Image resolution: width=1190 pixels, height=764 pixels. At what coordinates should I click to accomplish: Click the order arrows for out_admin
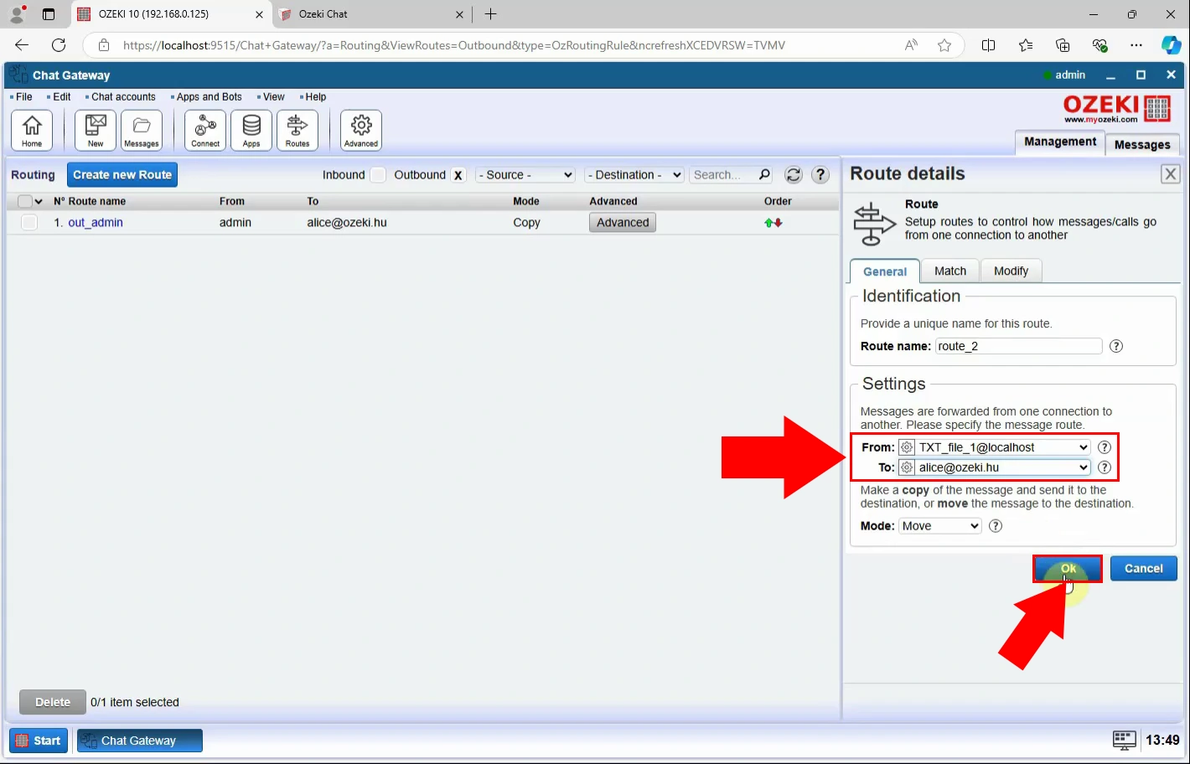click(x=773, y=223)
